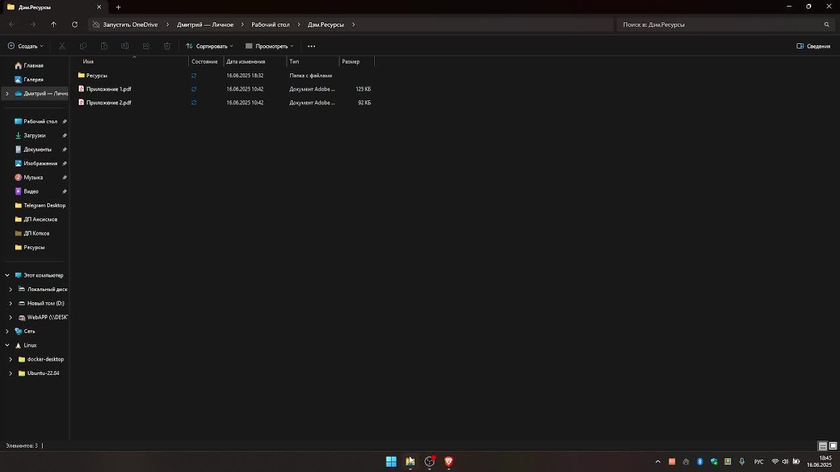840x472 pixels.
Task: Expand the Ubuntu-22.04 tree node
Action: [10, 373]
